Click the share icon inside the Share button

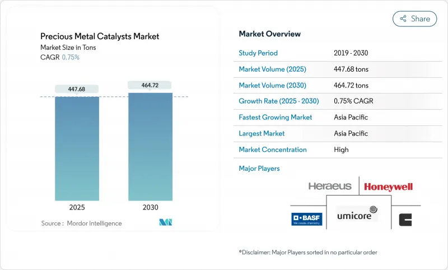[x=403, y=18]
